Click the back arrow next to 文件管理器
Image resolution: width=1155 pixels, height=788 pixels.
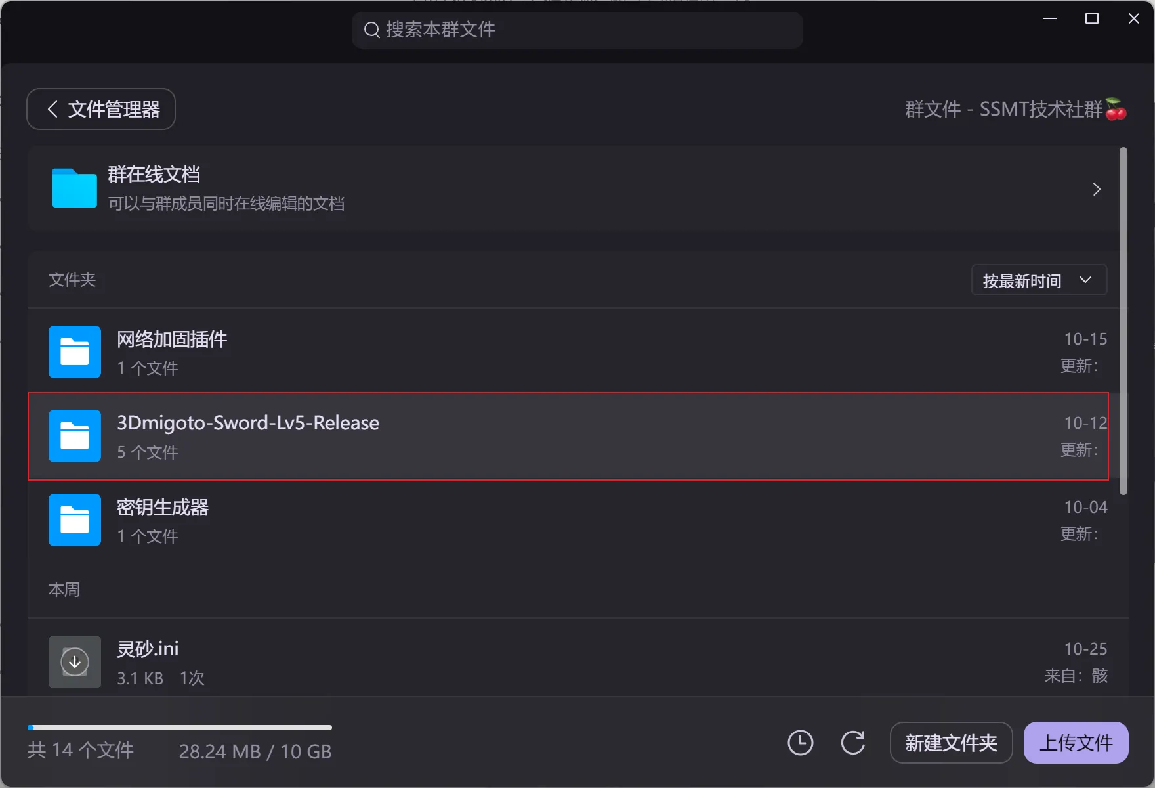coord(52,109)
